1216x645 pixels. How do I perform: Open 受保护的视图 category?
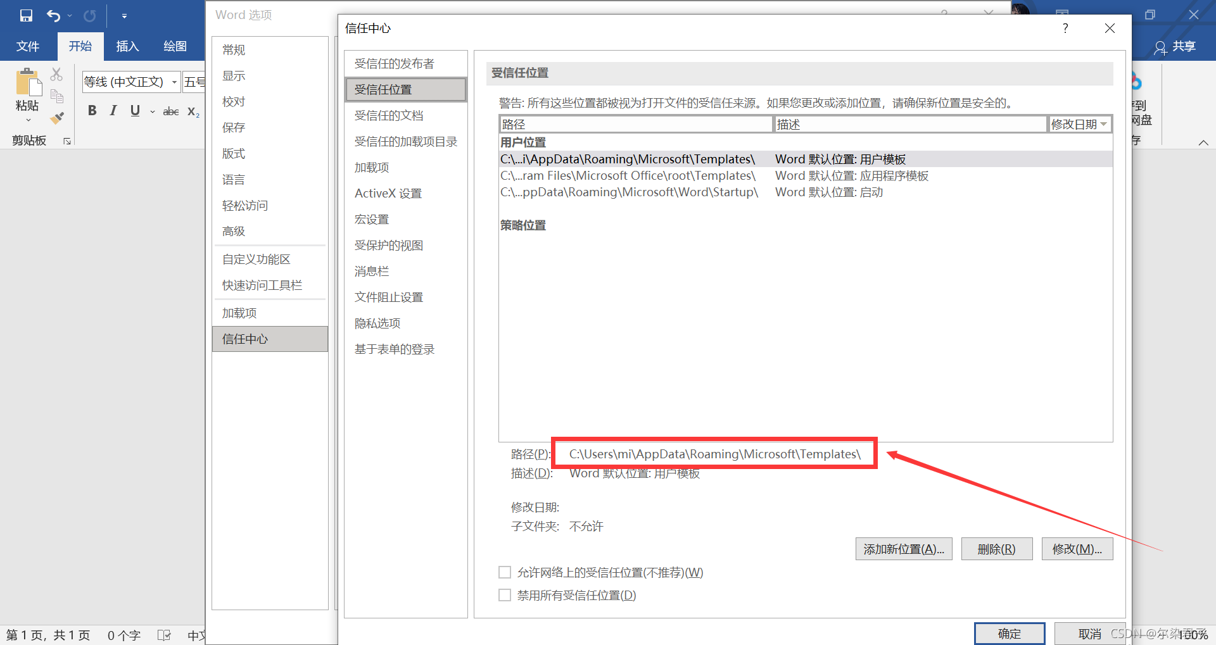point(405,246)
